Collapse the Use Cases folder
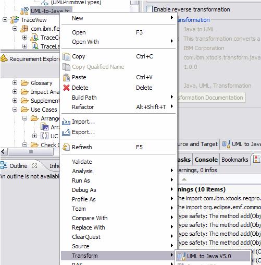 click(x=15, y=109)
